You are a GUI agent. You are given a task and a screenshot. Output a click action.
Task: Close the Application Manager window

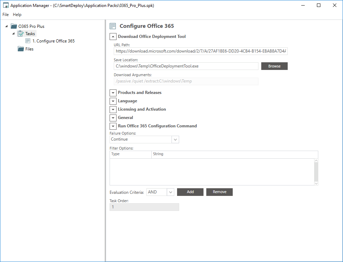coord(334,5)
